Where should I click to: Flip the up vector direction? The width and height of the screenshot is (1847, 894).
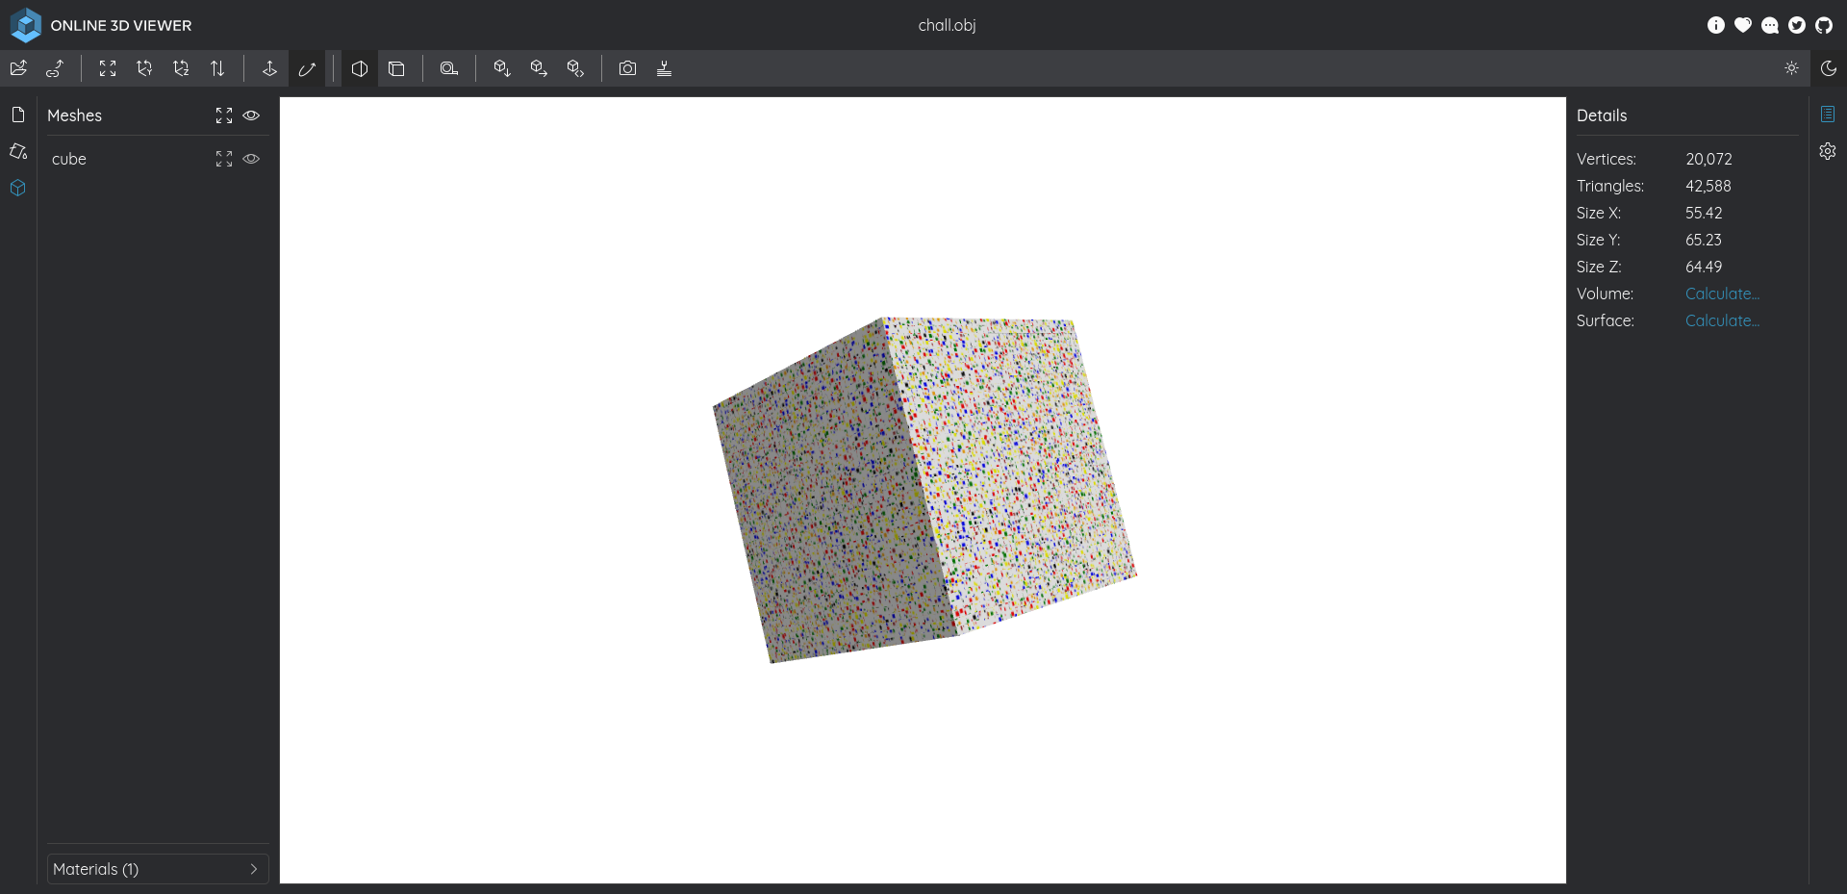217,68
